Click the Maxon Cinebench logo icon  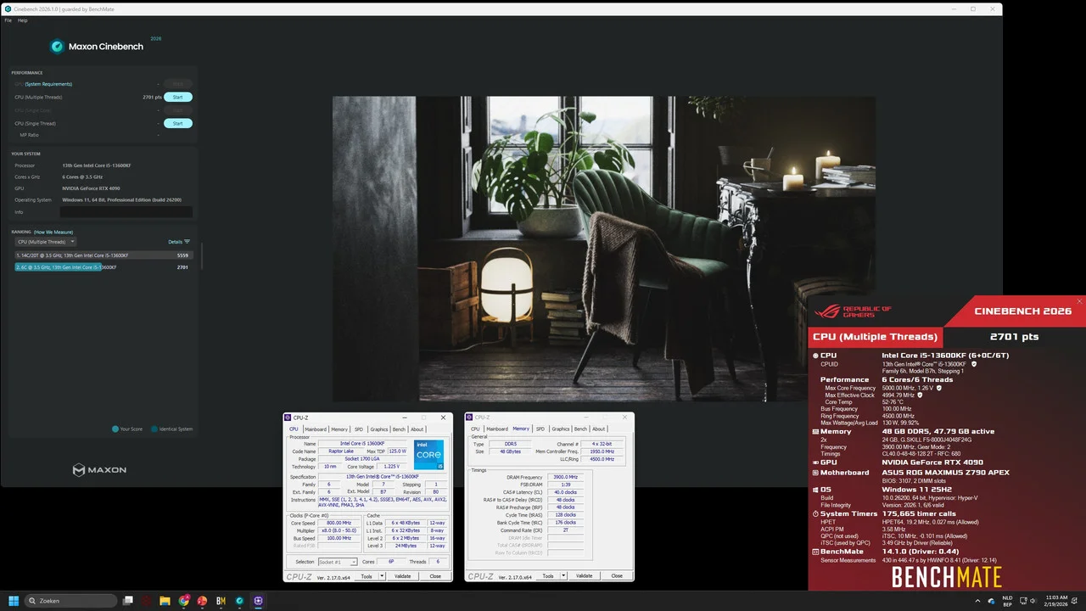(57, 47)
